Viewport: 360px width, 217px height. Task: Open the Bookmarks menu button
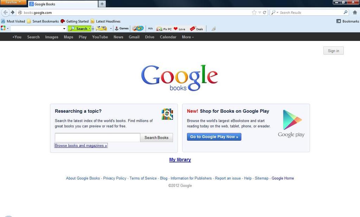(348, 21)
